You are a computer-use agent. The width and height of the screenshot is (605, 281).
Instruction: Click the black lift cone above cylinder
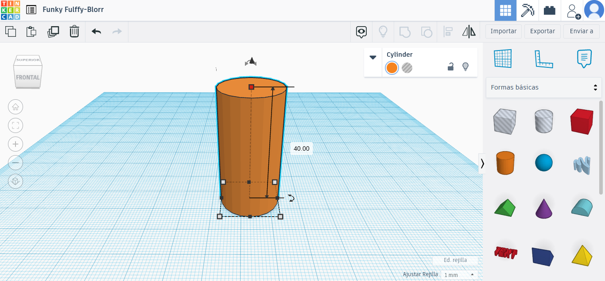[251, 61]
